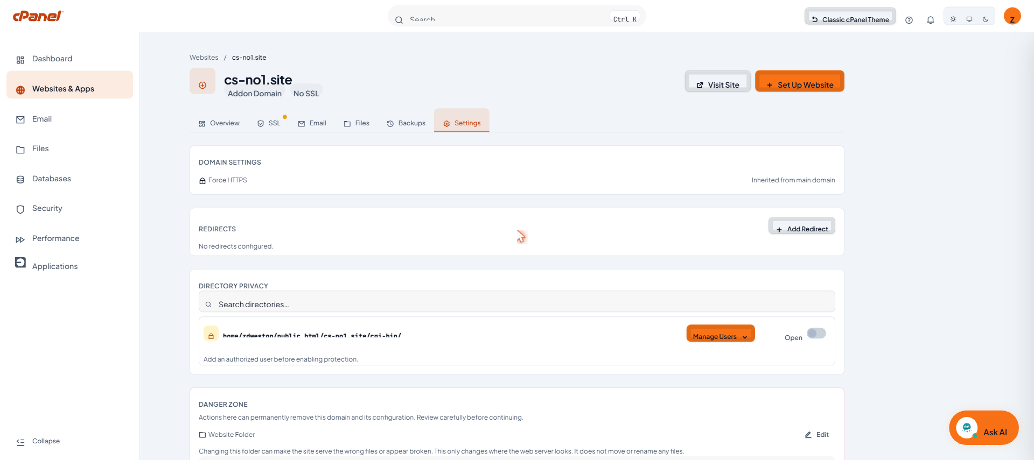
Task: Click the Websites breadcrumb link
Action: (x=204, y=58)
